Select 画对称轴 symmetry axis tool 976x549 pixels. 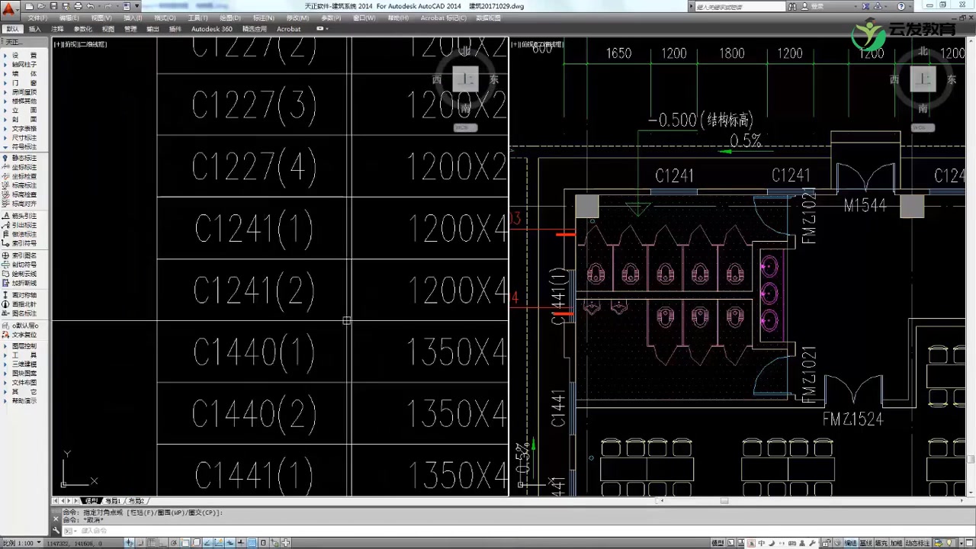tap(20, 295)
